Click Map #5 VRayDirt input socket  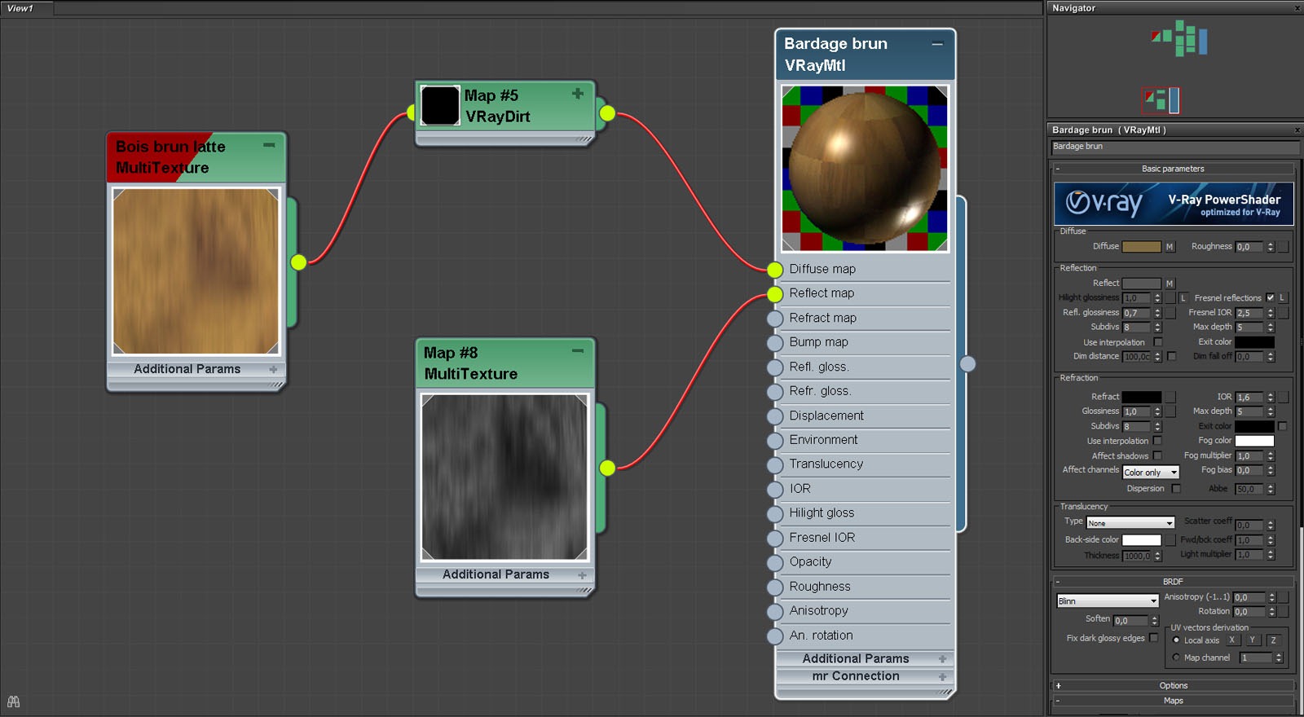(x=411, y=113)
